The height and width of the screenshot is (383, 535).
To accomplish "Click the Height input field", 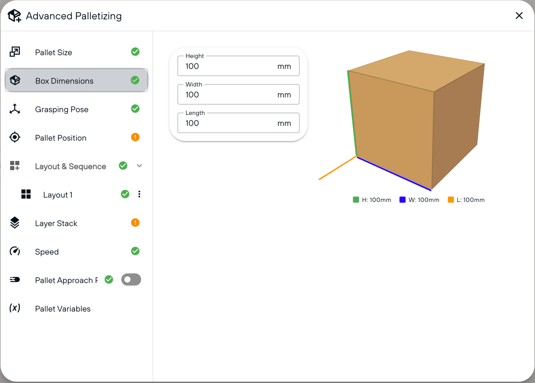I will pos(238,66).
